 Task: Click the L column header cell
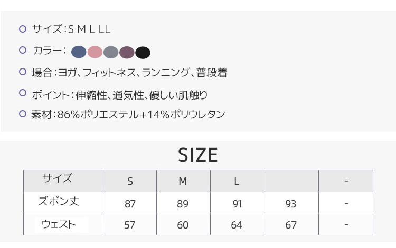[237, 182]
